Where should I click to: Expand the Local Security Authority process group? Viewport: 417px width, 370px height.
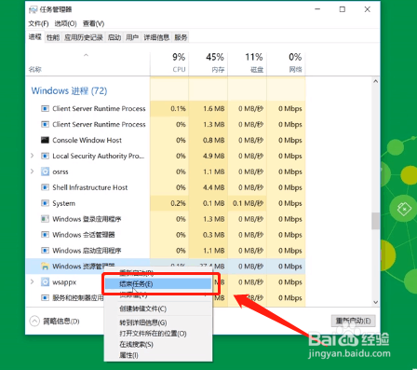point(32,156)
